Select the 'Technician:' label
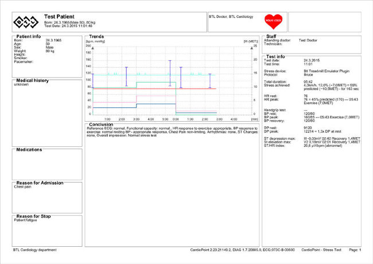373x264 pixels. pos(273,44)
